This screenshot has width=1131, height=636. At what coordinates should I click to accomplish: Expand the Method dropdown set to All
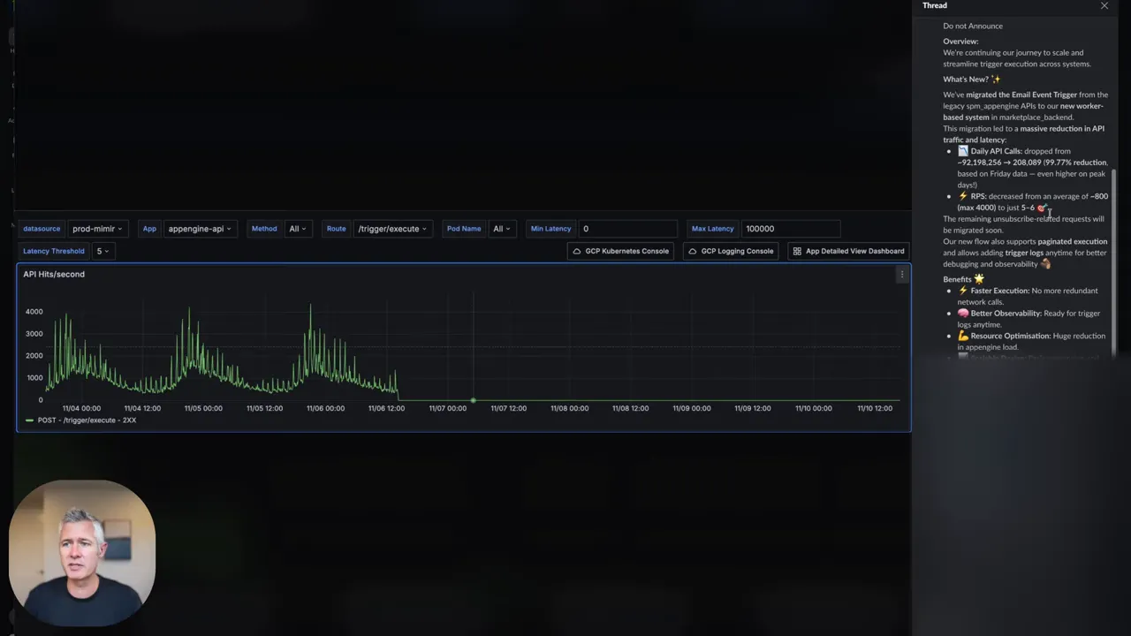(297, 228)
